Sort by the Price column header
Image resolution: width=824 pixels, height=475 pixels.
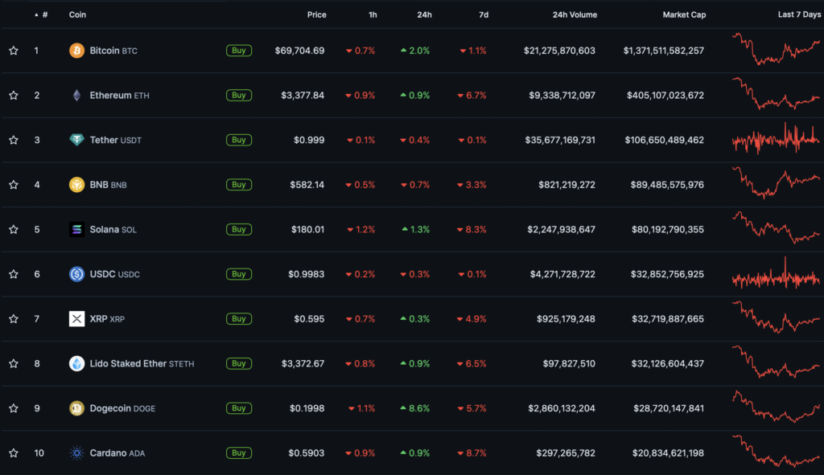316,14
